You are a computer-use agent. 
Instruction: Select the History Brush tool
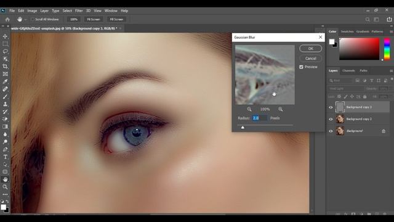click(5, 112)
